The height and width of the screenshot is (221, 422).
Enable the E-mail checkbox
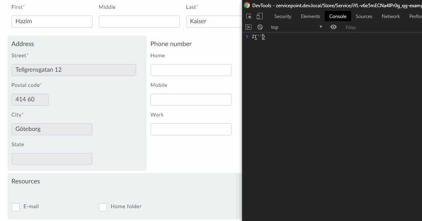[x=16, y=207]
